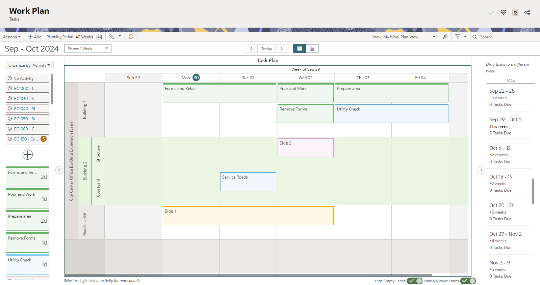Click the filter funnel icon
540x285 pixels.
(x=458, y=37)
